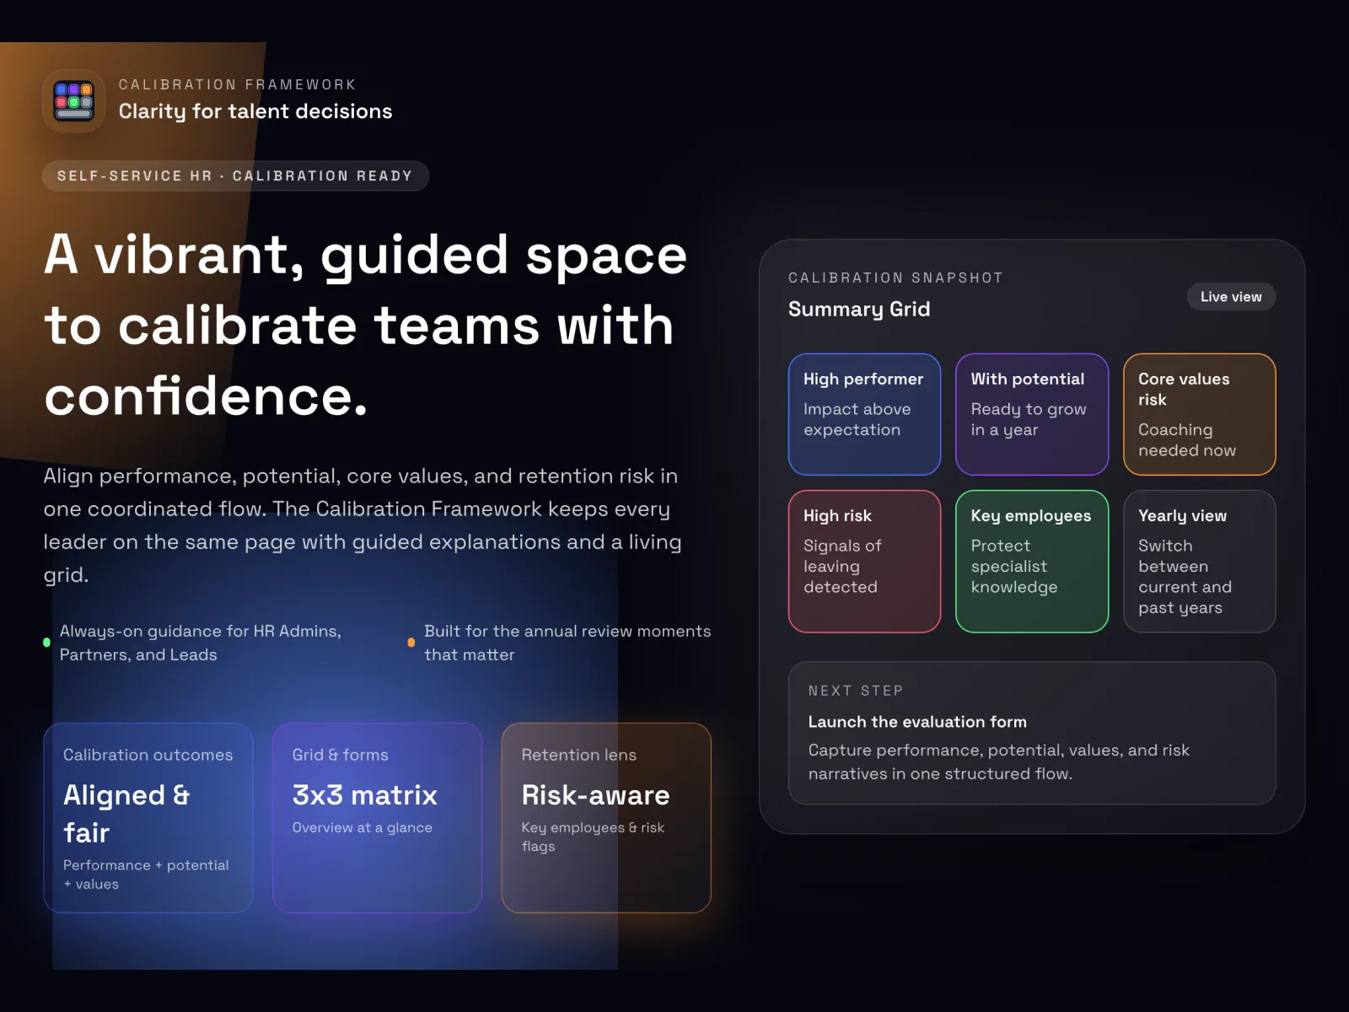Click the green bullet dot indicator
Screen dimensions: 1349x1012
[x=46, y=643]
